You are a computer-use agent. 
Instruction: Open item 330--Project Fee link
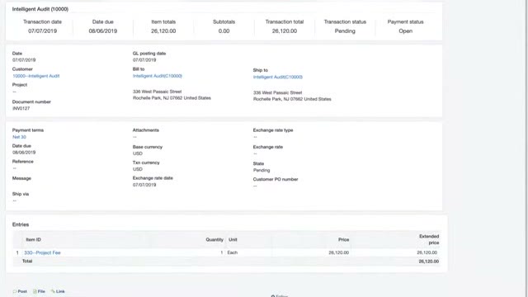(x=42, y=252)
